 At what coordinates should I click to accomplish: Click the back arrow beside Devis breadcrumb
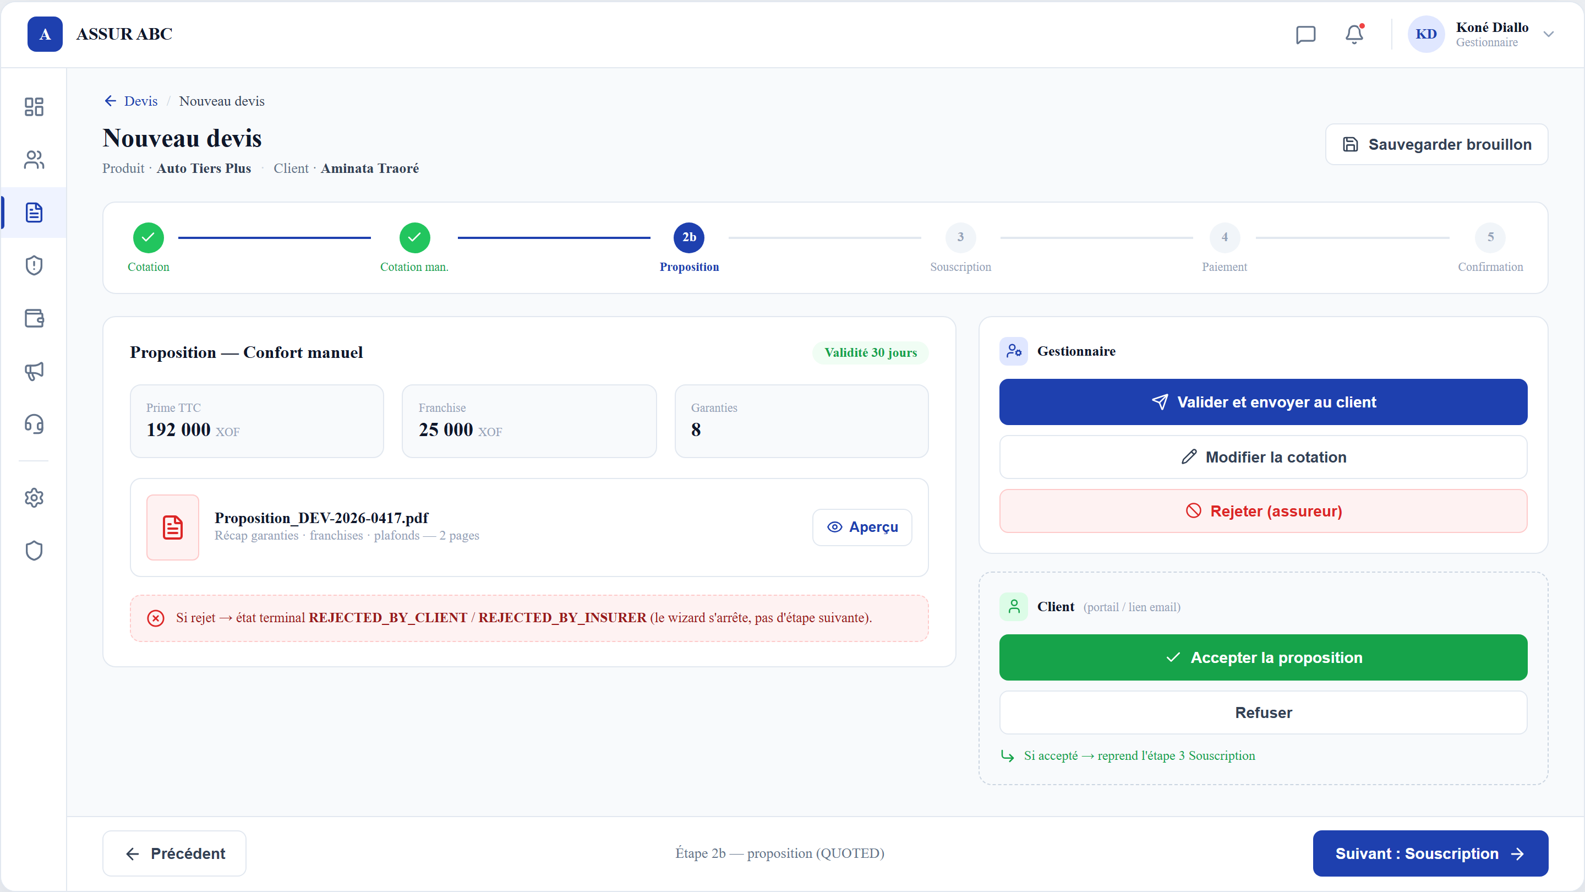click(x=110, y=101)
